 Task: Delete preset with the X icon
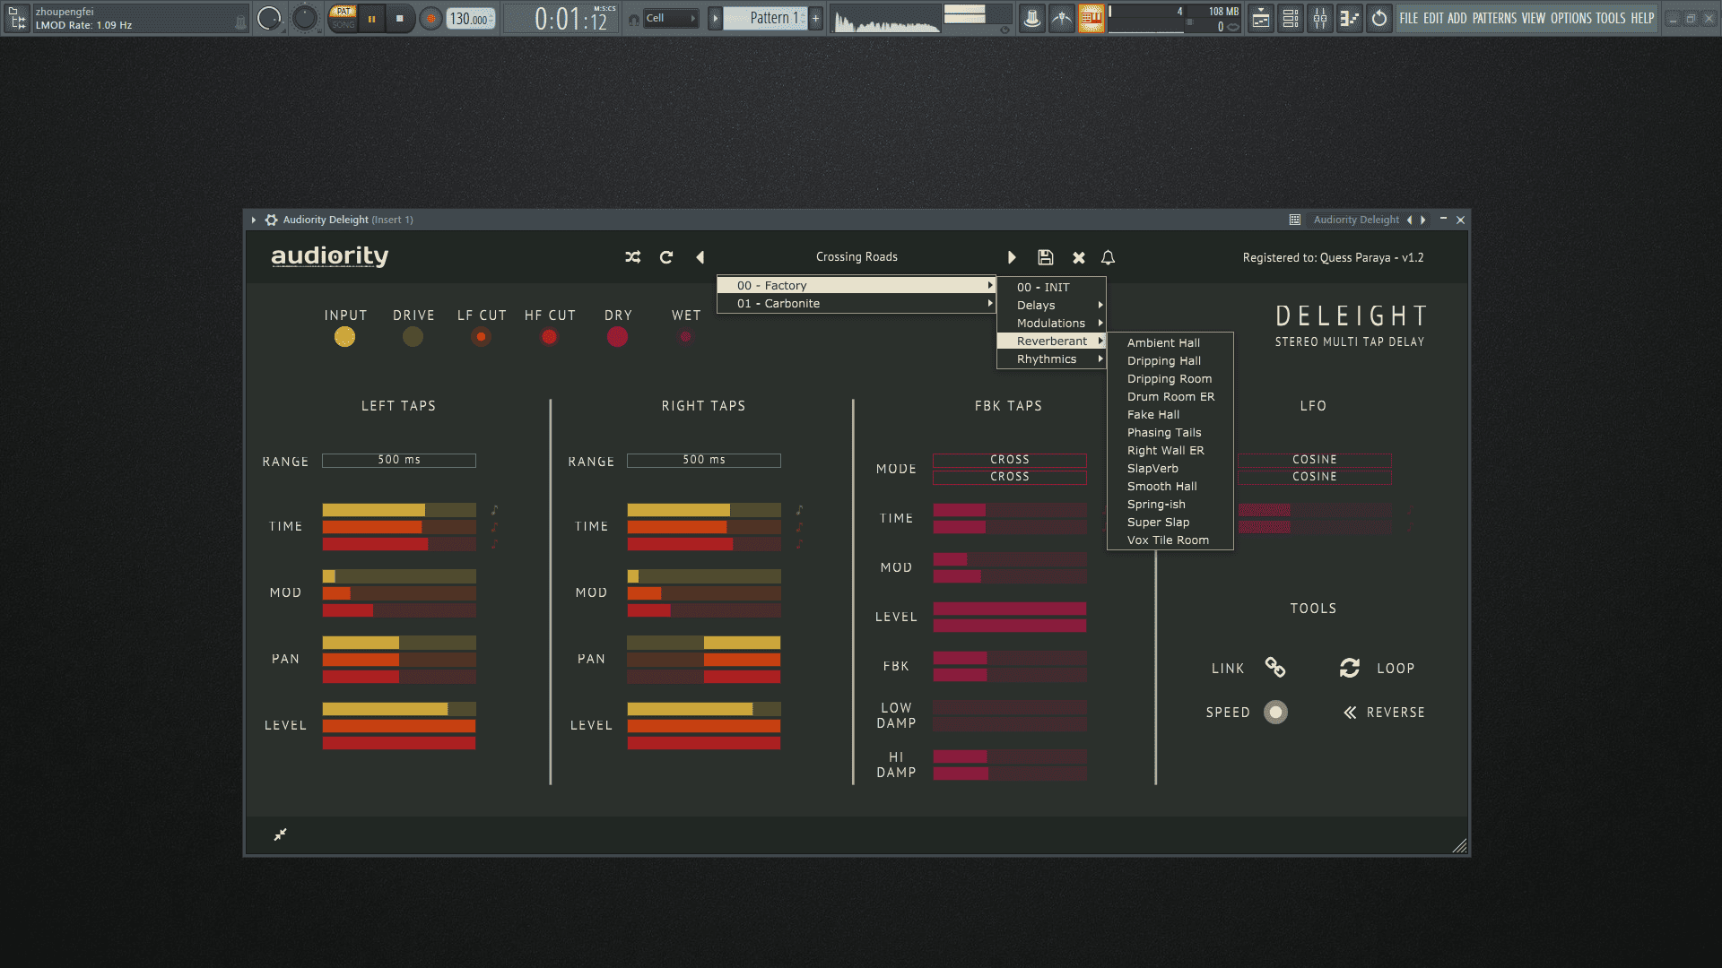point(1079,257)
